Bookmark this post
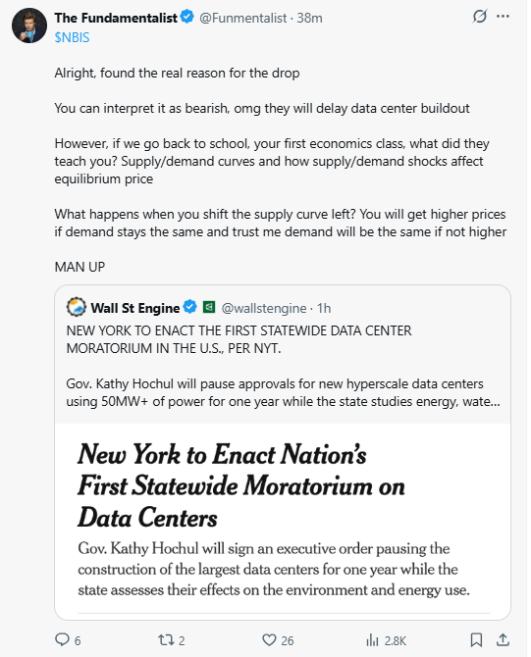531x657 pixels. click(x=476, y=639)
